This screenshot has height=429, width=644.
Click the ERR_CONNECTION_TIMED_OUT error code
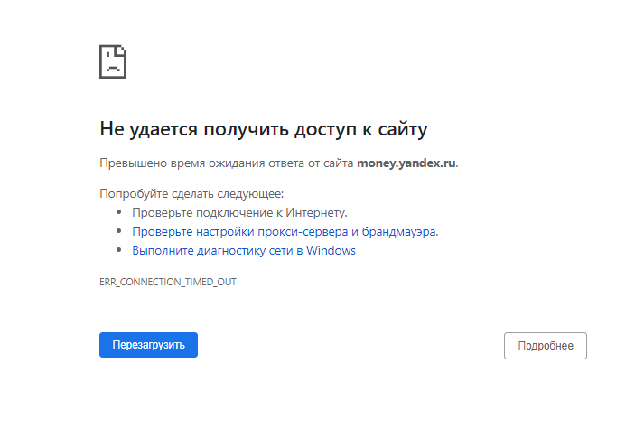(x=168, y=282)
